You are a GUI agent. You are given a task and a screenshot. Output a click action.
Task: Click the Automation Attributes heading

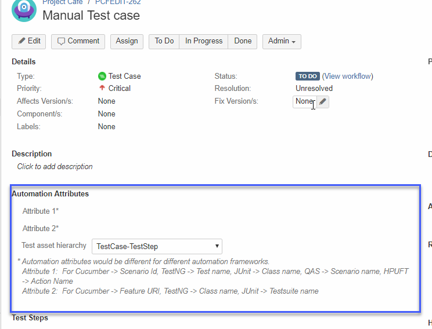coord(50,194)
